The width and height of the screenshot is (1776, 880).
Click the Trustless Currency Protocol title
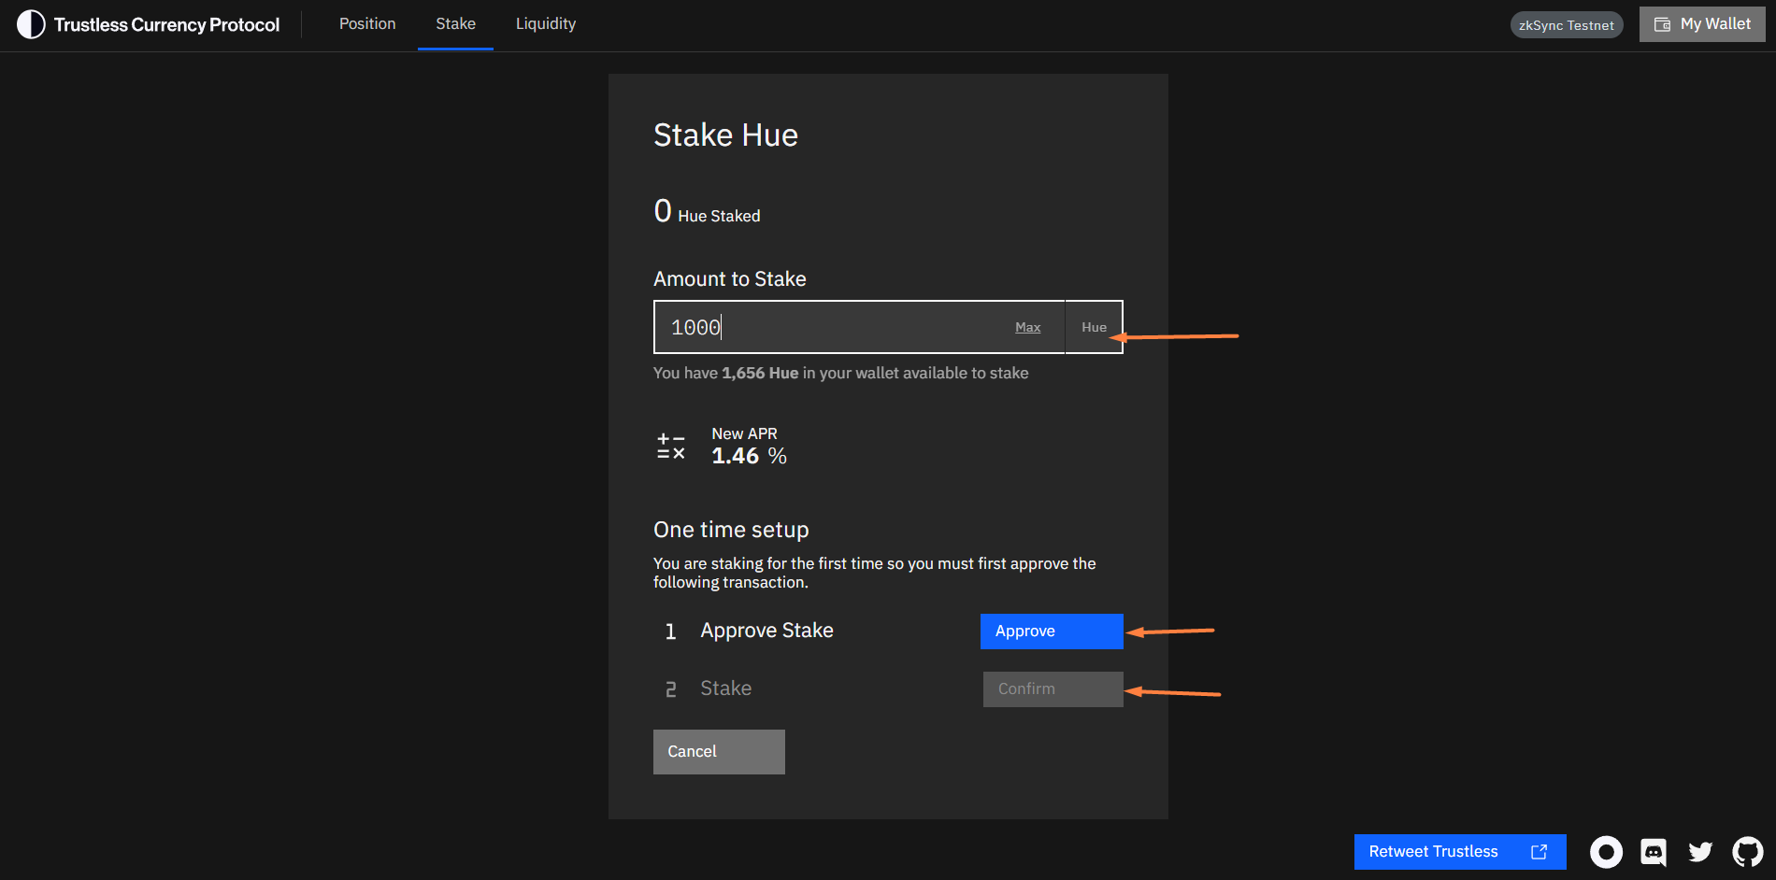coord(166,25)
